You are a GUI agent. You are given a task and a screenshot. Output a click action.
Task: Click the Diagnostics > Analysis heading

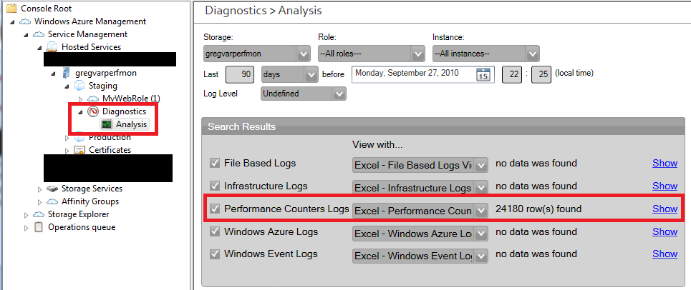(x=264, y=11)
